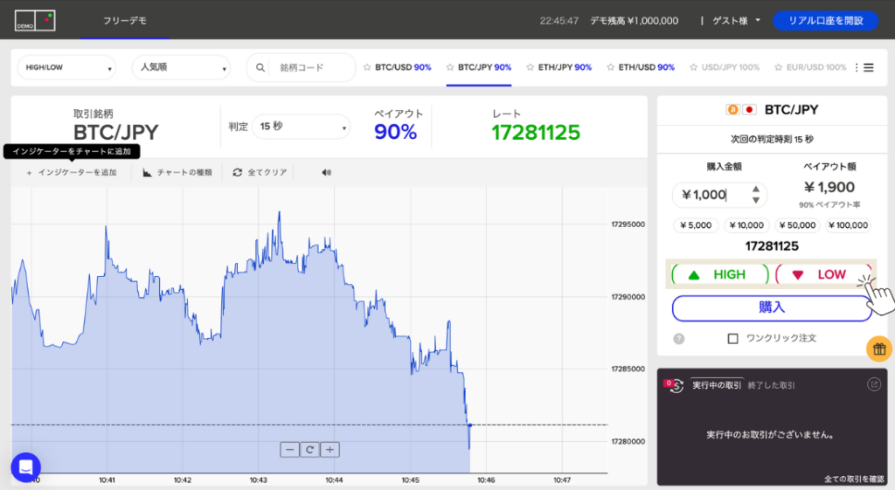The image size is (895, 490).
Task: Open the chat support bubble icon
Action: tap(25, 466)
